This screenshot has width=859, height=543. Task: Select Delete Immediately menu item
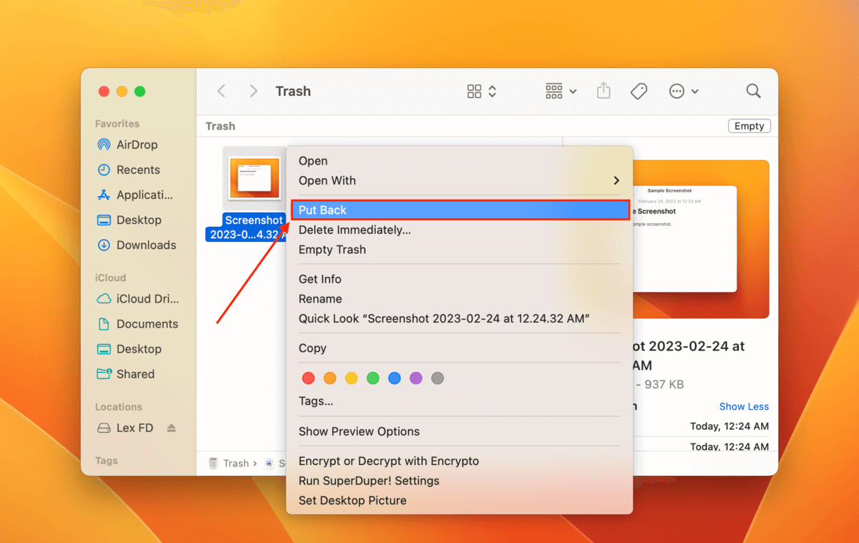pos(354,230)
